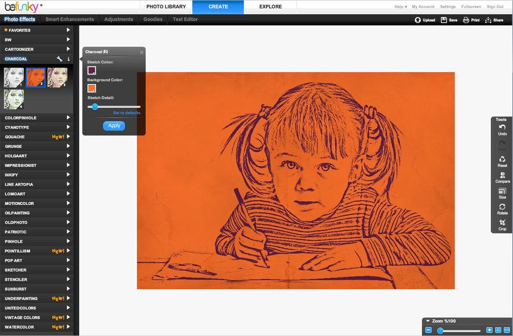The width and height of the screenshot is (513, 336).
Task: Switch to the Adjustments tab
Action: point(118,19)
